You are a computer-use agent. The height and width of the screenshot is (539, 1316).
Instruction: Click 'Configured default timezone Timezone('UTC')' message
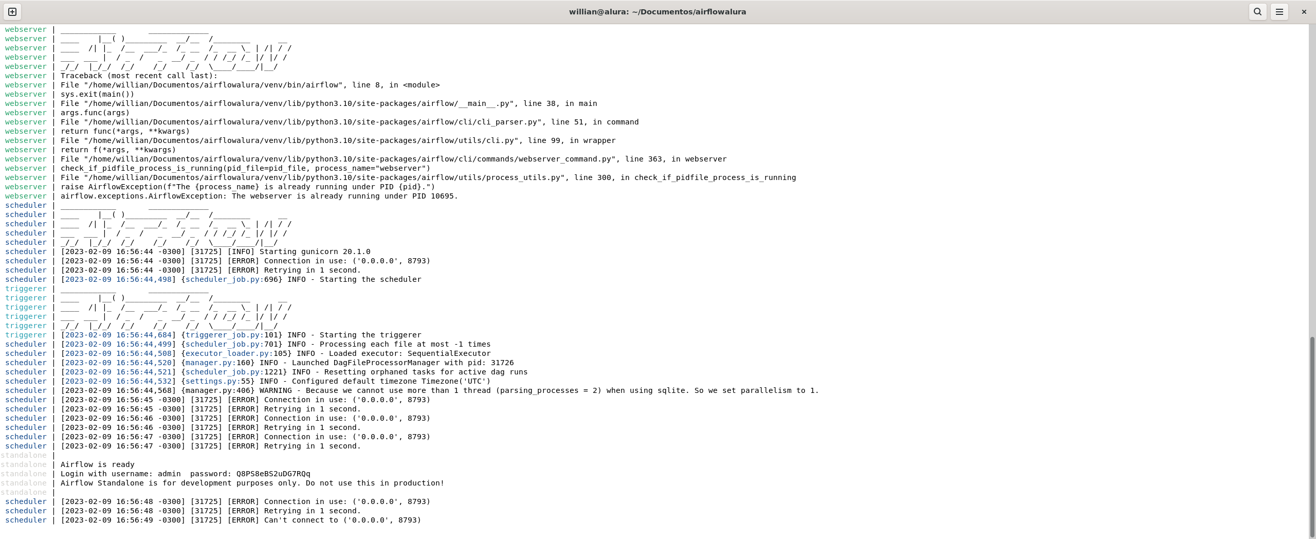pyautogui.click(x=391, y=381)
